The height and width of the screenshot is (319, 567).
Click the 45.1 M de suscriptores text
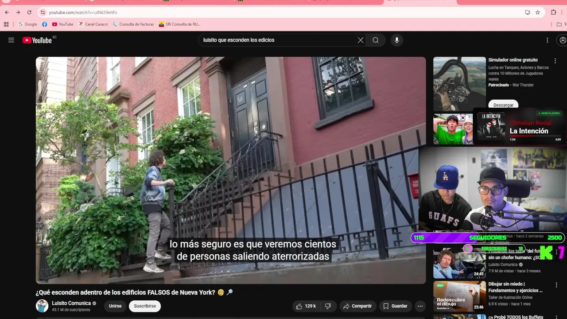click(x=71, y=310)
